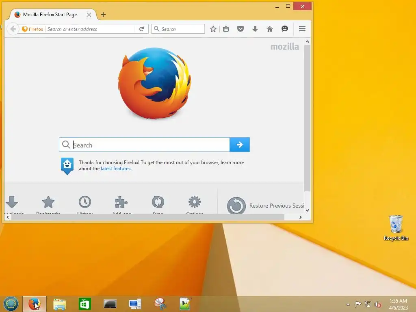Click horizontal scrollbar left arrow
Screen dimensions: 416x312
point(8,217)
